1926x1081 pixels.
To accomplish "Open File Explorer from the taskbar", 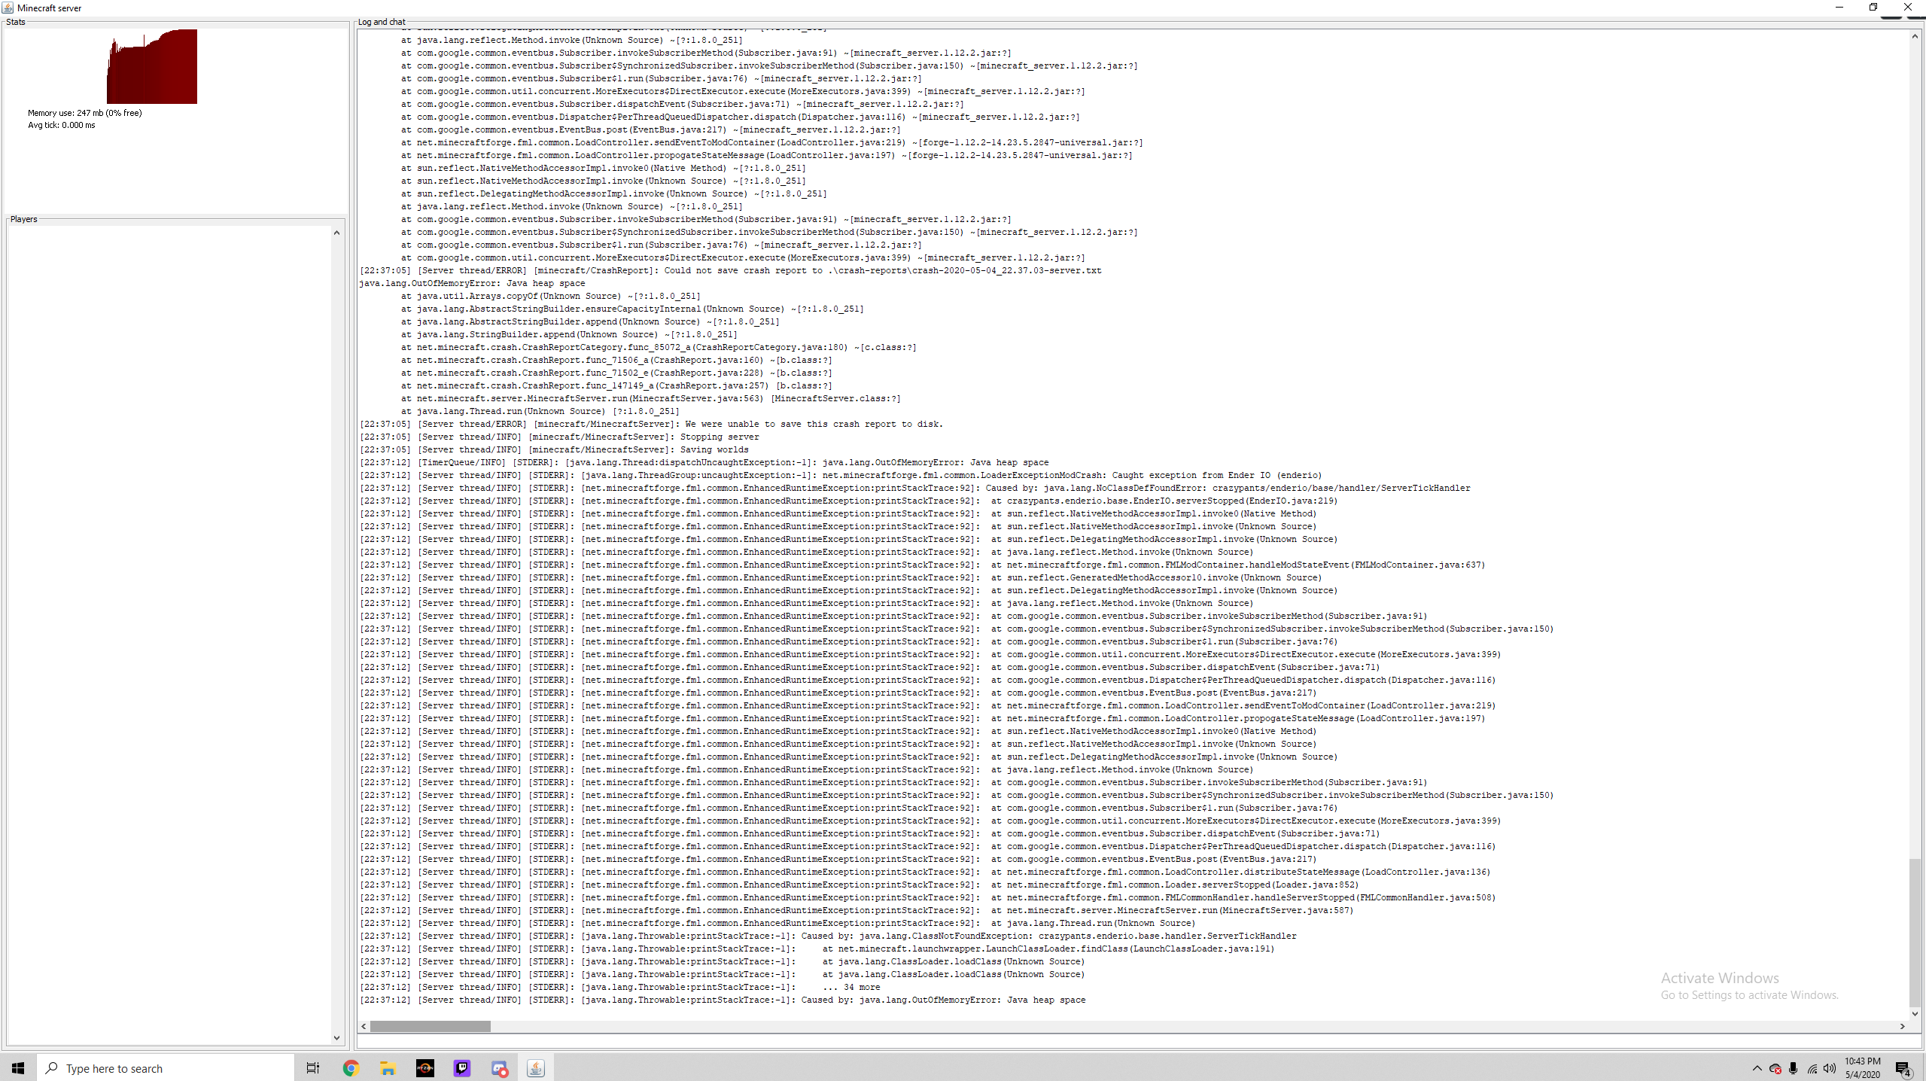I will 388,1068.
